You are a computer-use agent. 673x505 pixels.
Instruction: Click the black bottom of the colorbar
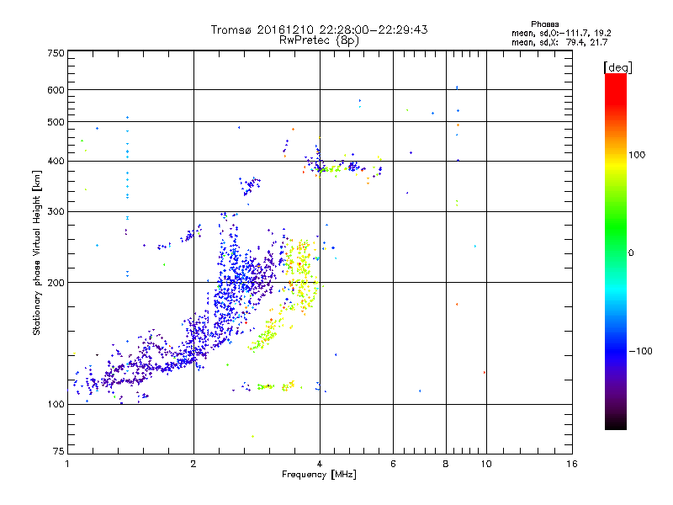(x=616, y=423)
